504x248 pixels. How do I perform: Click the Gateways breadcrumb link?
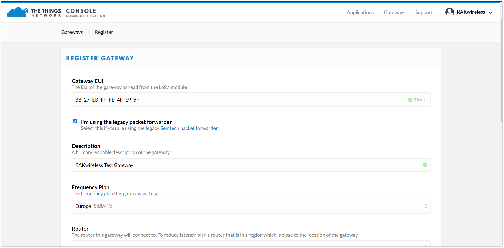tap(72, 32)
